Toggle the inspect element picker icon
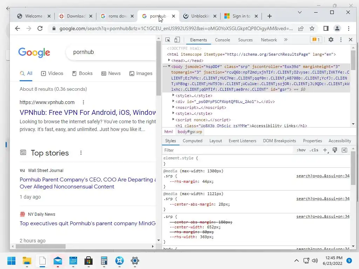This screenshot has height=269, width=359. click(x=168, y=40)
